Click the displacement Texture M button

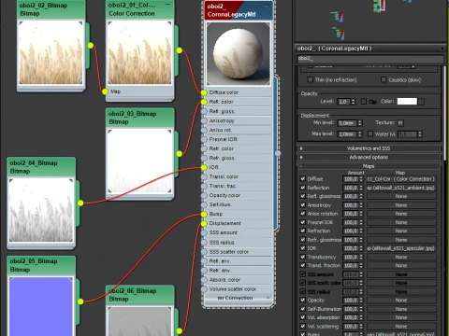[400, 123]
